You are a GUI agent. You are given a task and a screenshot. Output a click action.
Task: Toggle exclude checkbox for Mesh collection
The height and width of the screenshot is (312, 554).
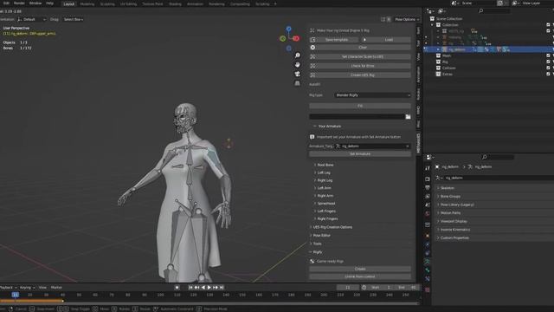(548, 55)
